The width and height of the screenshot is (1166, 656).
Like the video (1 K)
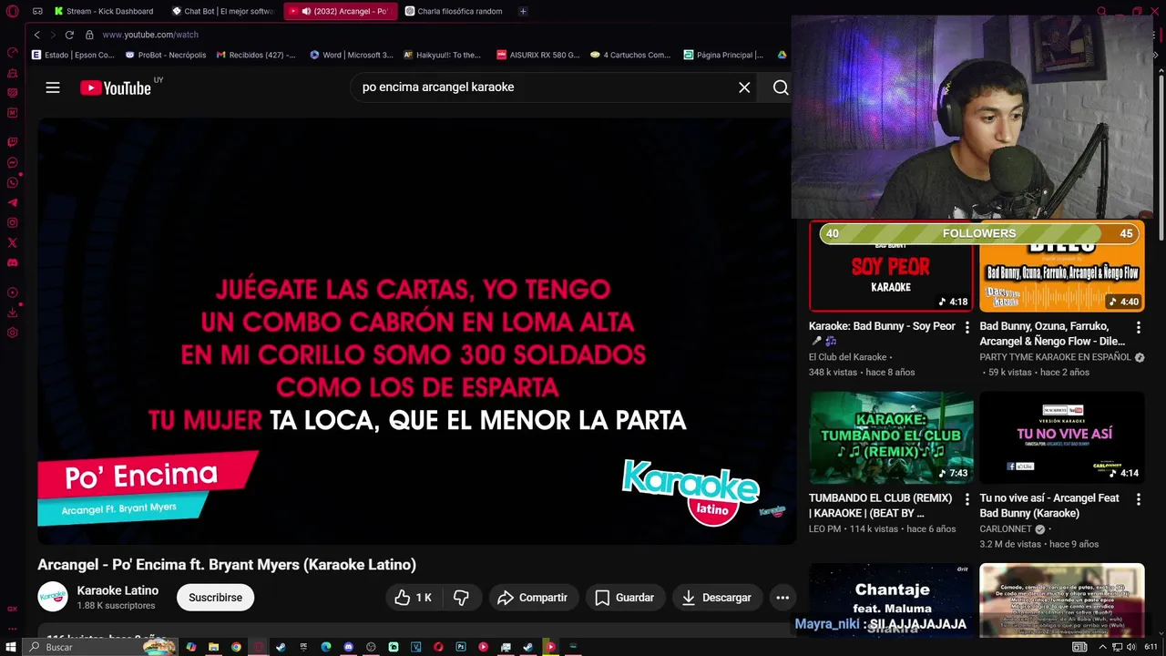pos(413,598)
